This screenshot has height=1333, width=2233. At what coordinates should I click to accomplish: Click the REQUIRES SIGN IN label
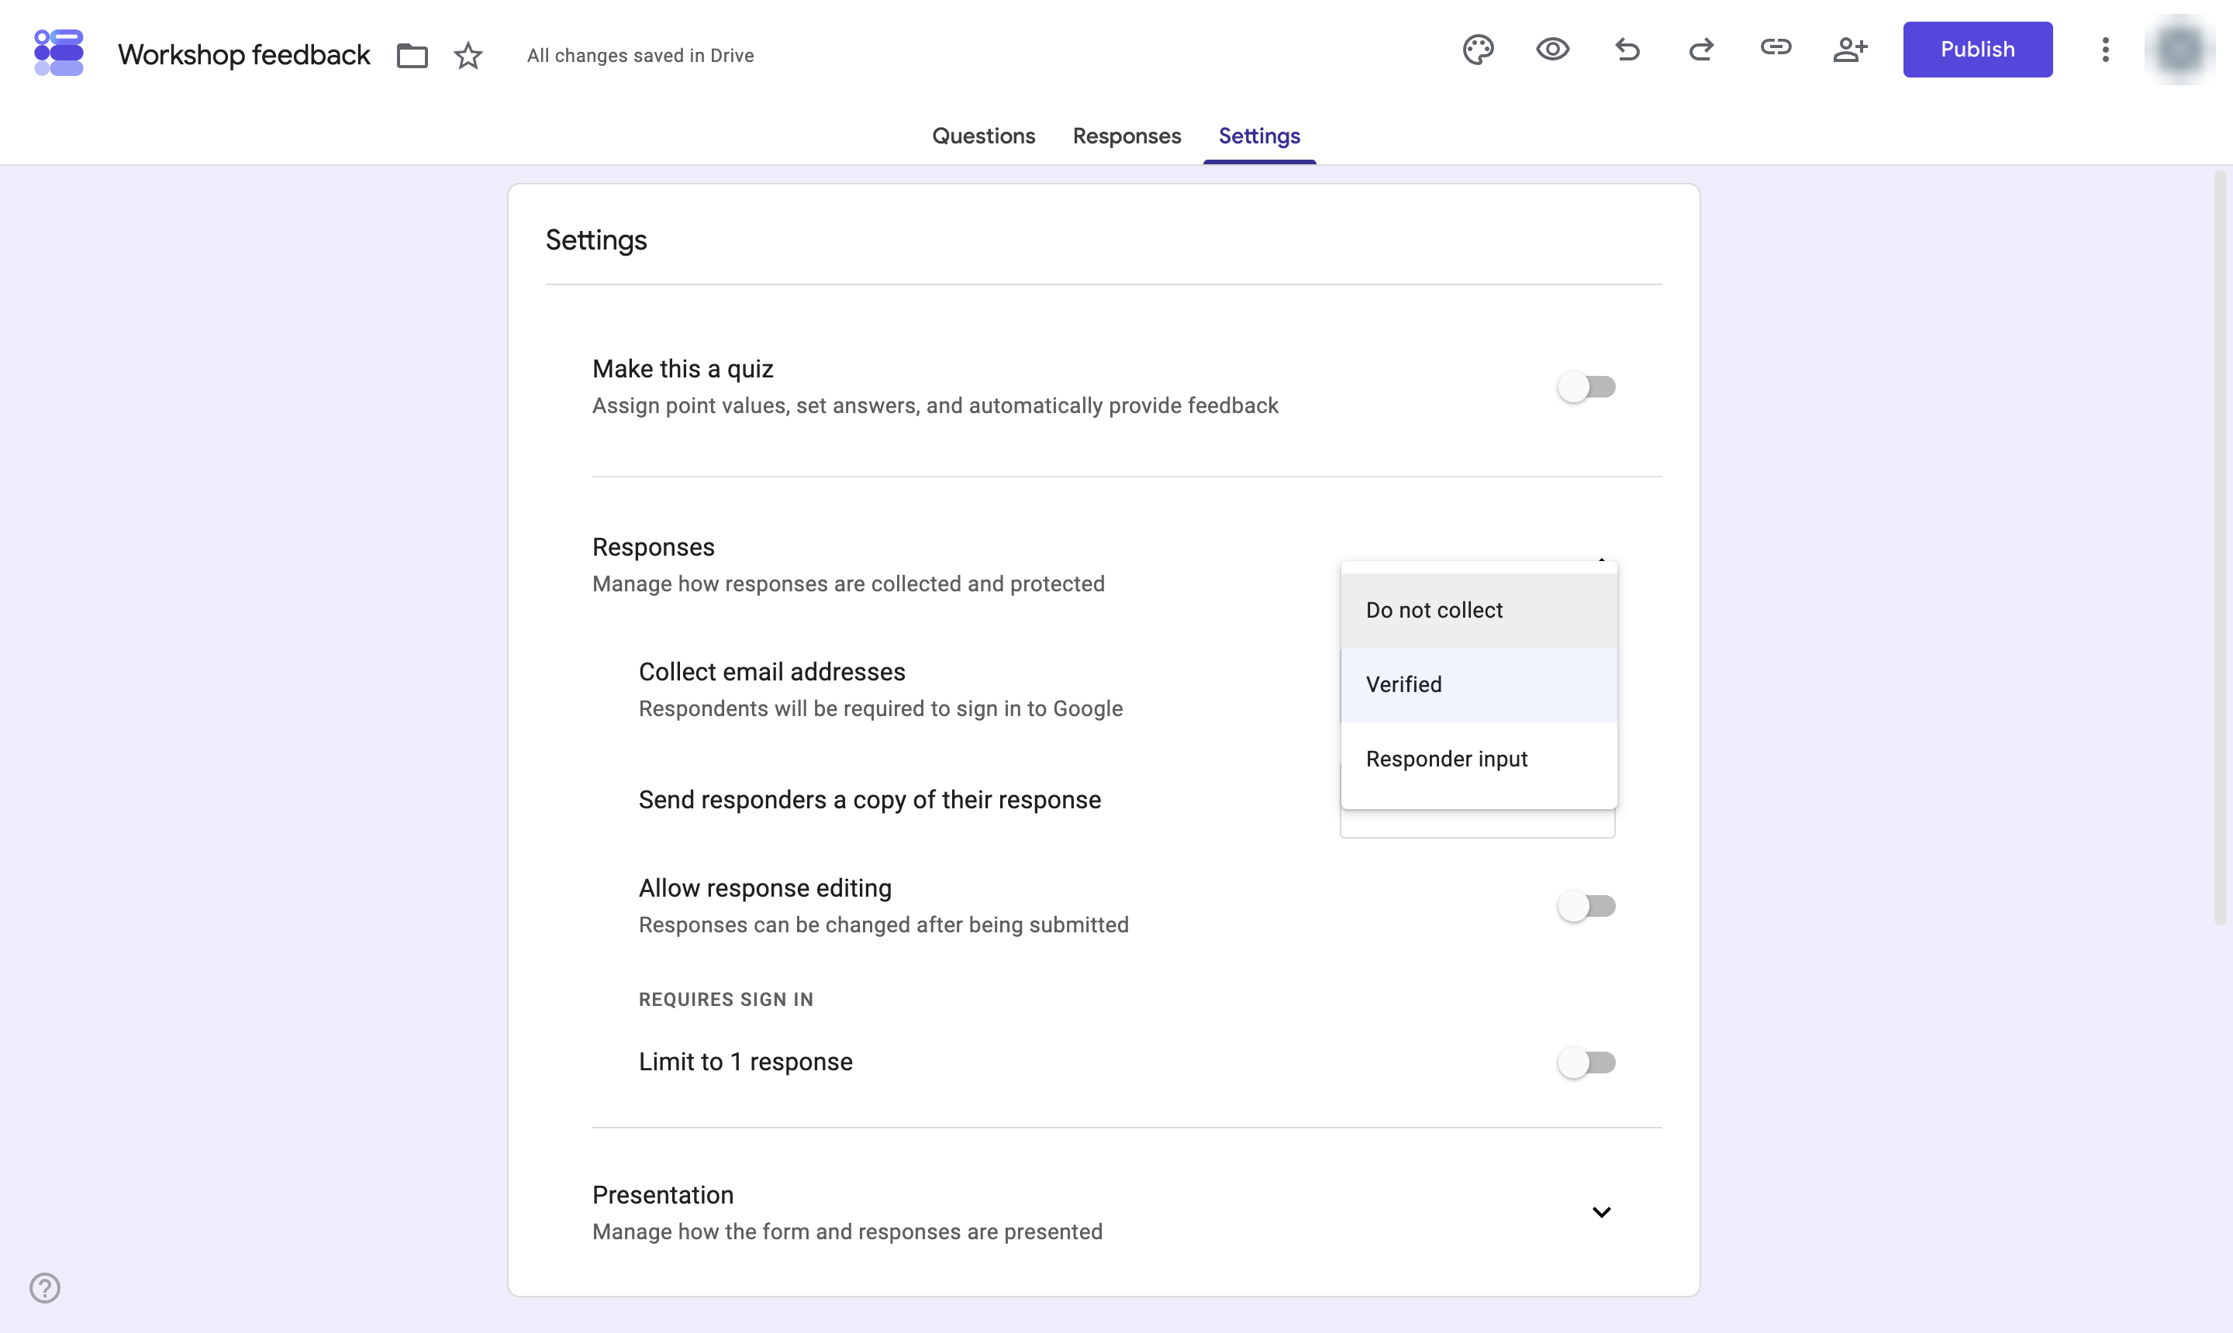point(726,1000)
